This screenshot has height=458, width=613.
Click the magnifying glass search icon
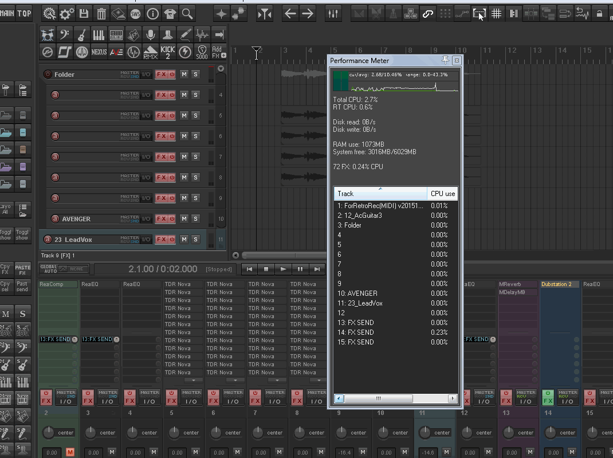click(187, 14)
